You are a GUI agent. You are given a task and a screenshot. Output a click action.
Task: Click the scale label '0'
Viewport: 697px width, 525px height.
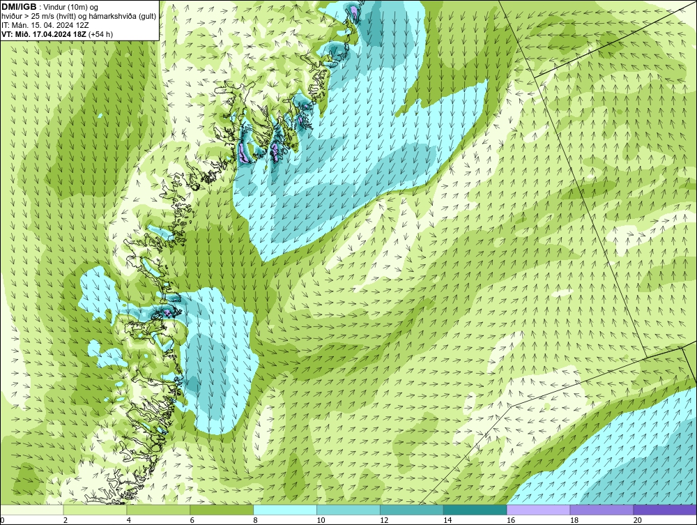[x=2, y=520]
